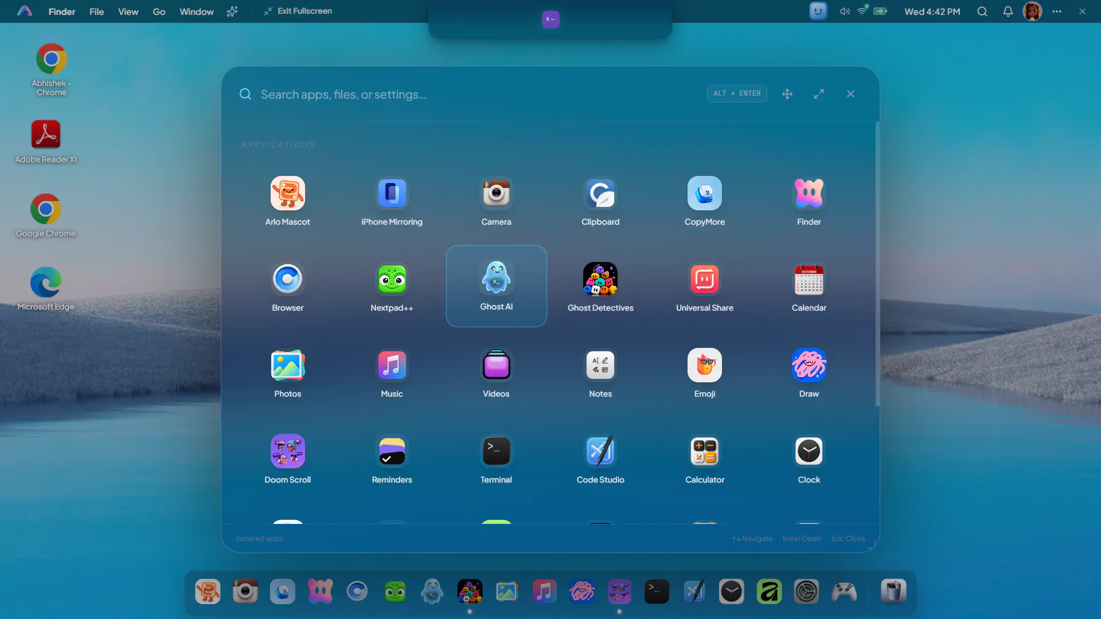Open the settings gear icon in the dock
Image resolution: width=1101 pixels, height=619 pixels.
806,591
